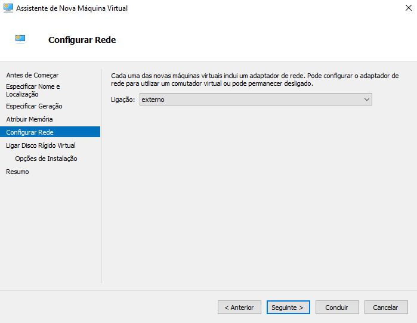Click Concluir to finish the wizard
This screenshot has width=417, height=323.
click(x=336, y=308)
